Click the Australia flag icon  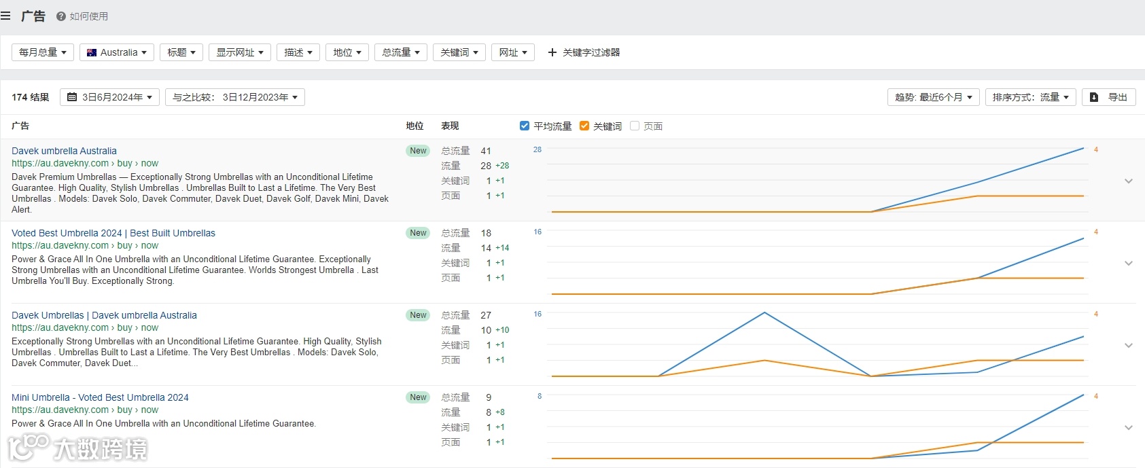coord(92,52)
